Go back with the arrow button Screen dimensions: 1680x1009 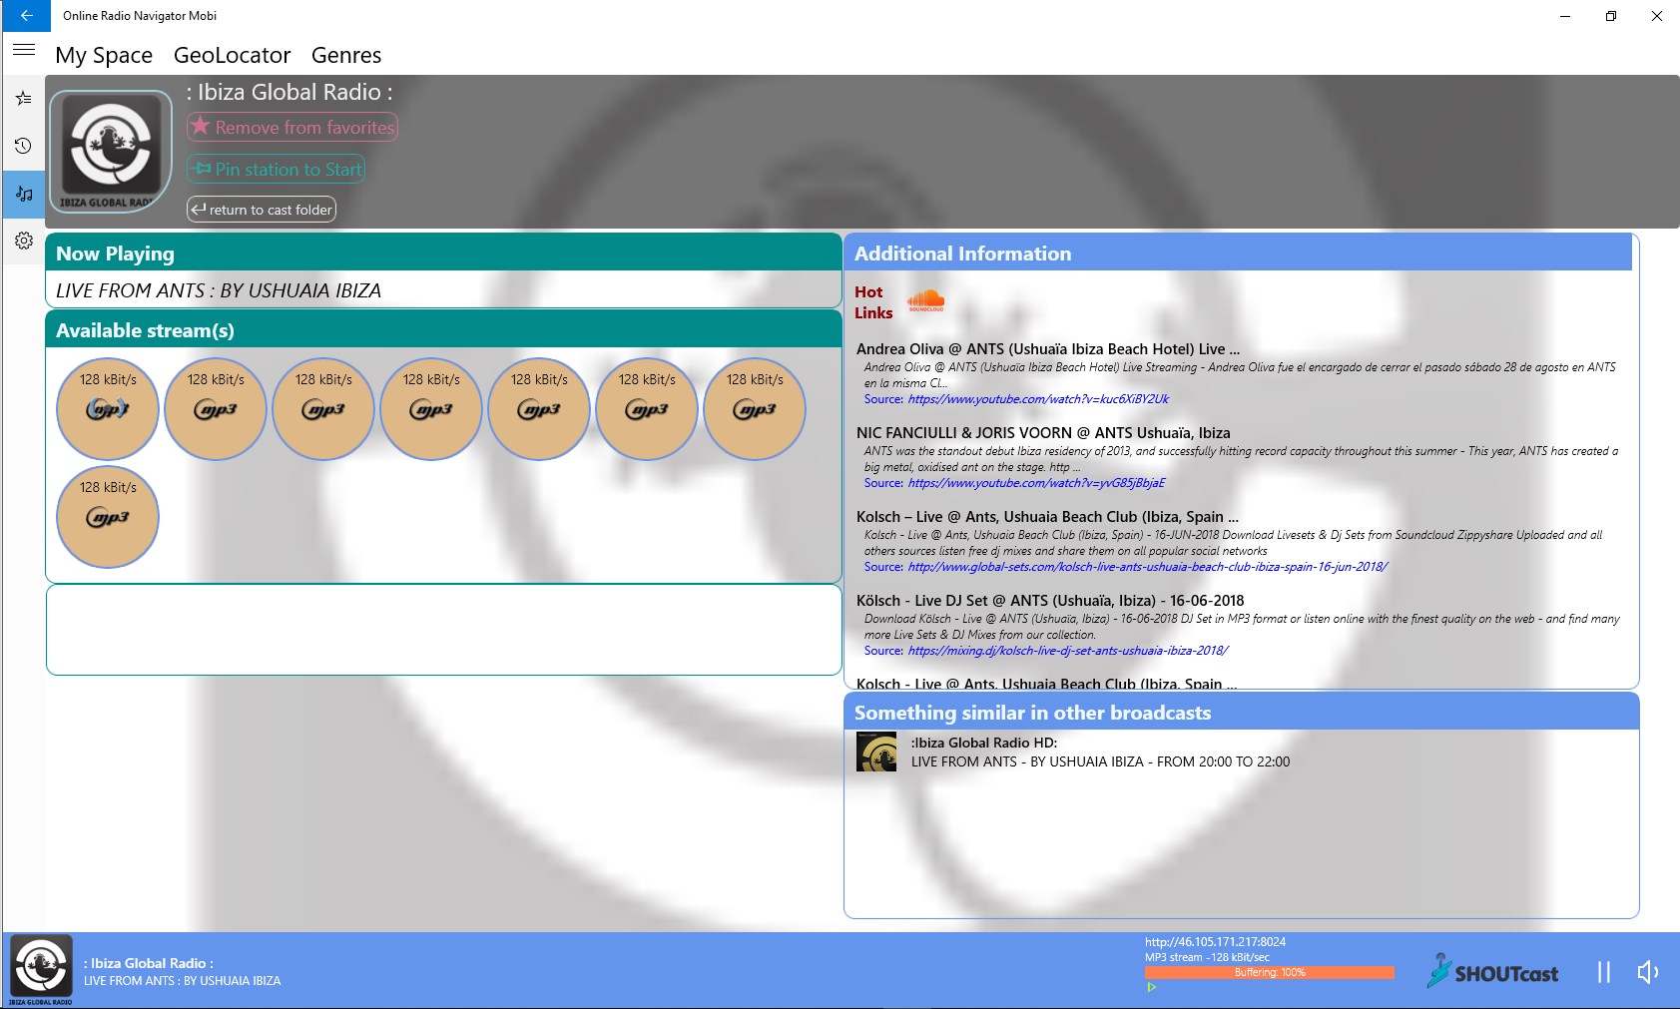26,16
